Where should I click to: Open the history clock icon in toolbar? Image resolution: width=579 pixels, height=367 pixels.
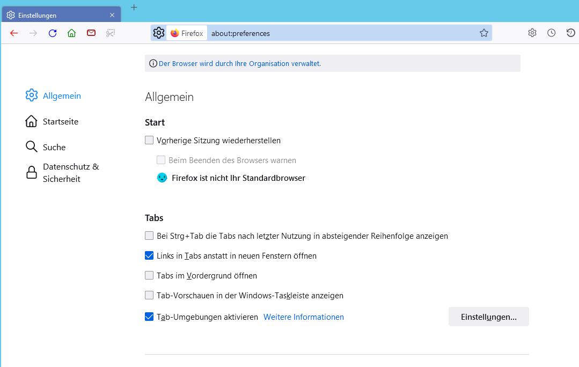[552, 33]
